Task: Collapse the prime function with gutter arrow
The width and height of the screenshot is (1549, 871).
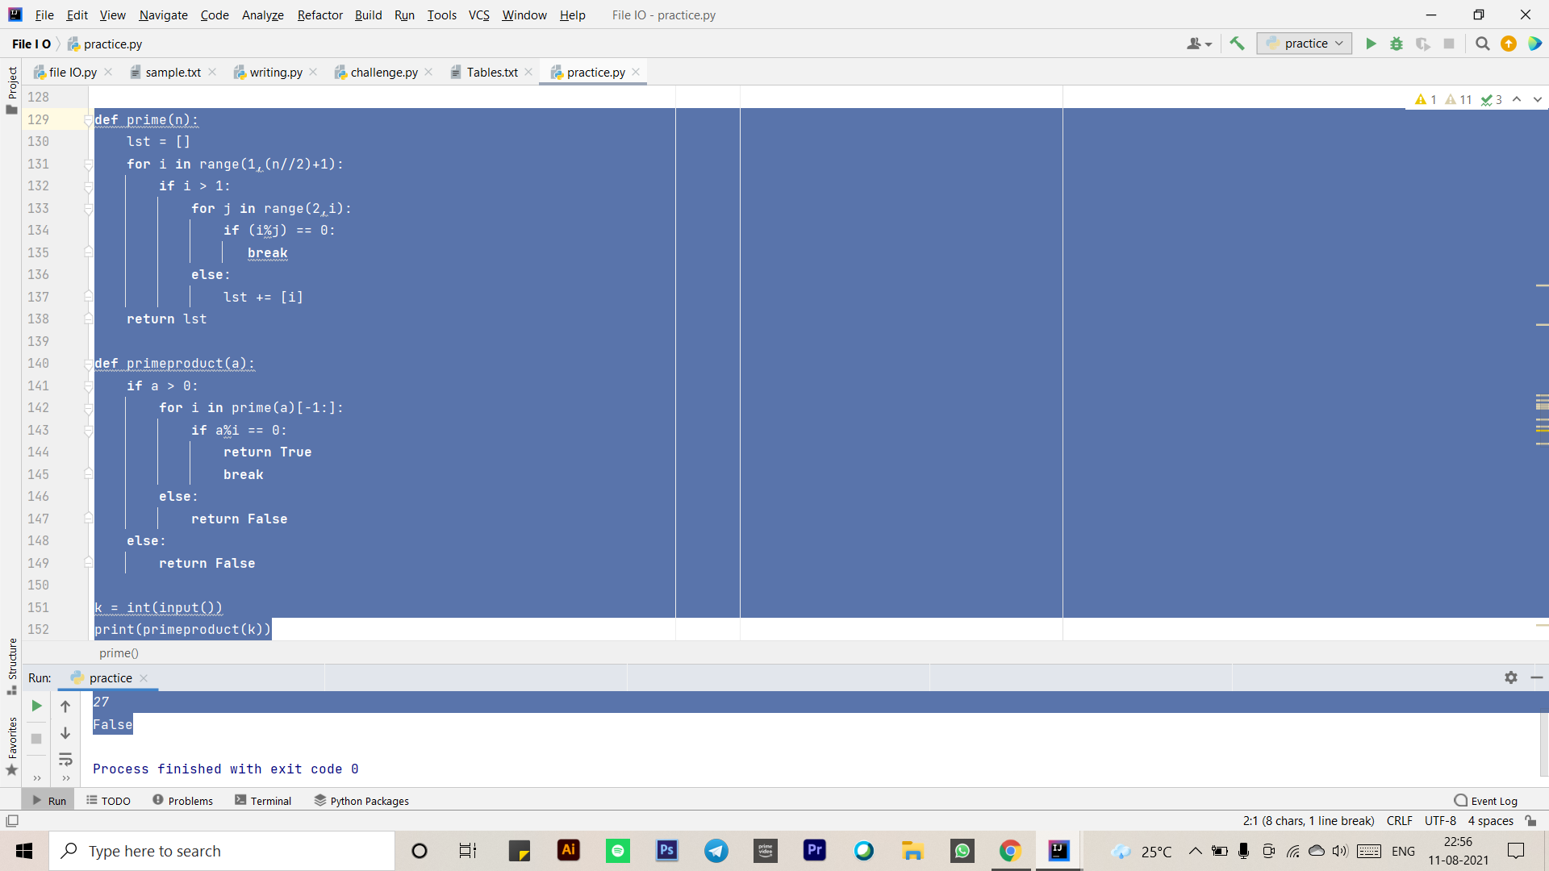Action: [x=89, y=119]
